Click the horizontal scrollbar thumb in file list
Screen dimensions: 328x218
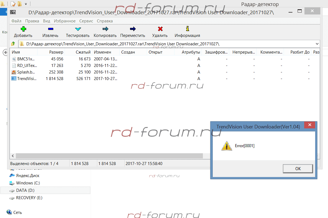tap(110, 156)
